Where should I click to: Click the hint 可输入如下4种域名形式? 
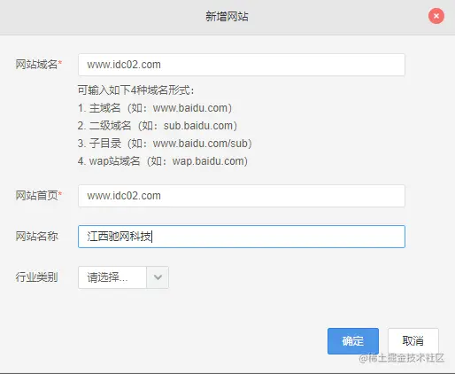pos(136,90)
